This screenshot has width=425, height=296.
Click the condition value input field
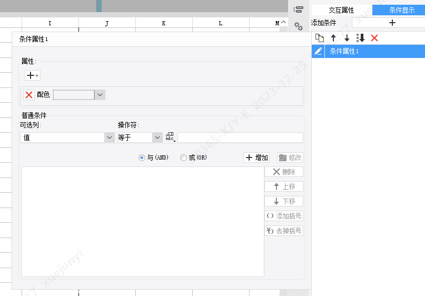pyautogui.click(x=241, y=137)
